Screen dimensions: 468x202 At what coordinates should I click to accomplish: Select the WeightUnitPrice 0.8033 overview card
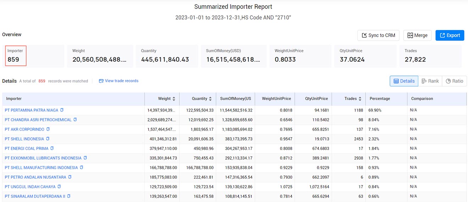[300, 56]
